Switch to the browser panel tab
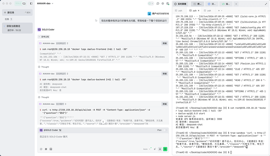 [212, 4]
